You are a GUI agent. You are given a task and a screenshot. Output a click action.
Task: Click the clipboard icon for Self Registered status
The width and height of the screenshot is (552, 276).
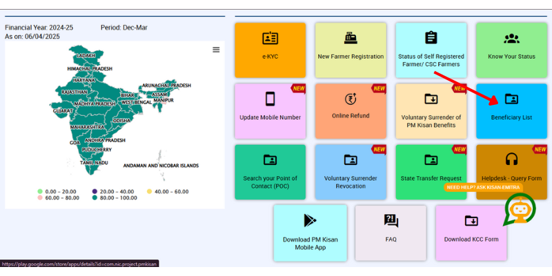[x=431, y=38]
